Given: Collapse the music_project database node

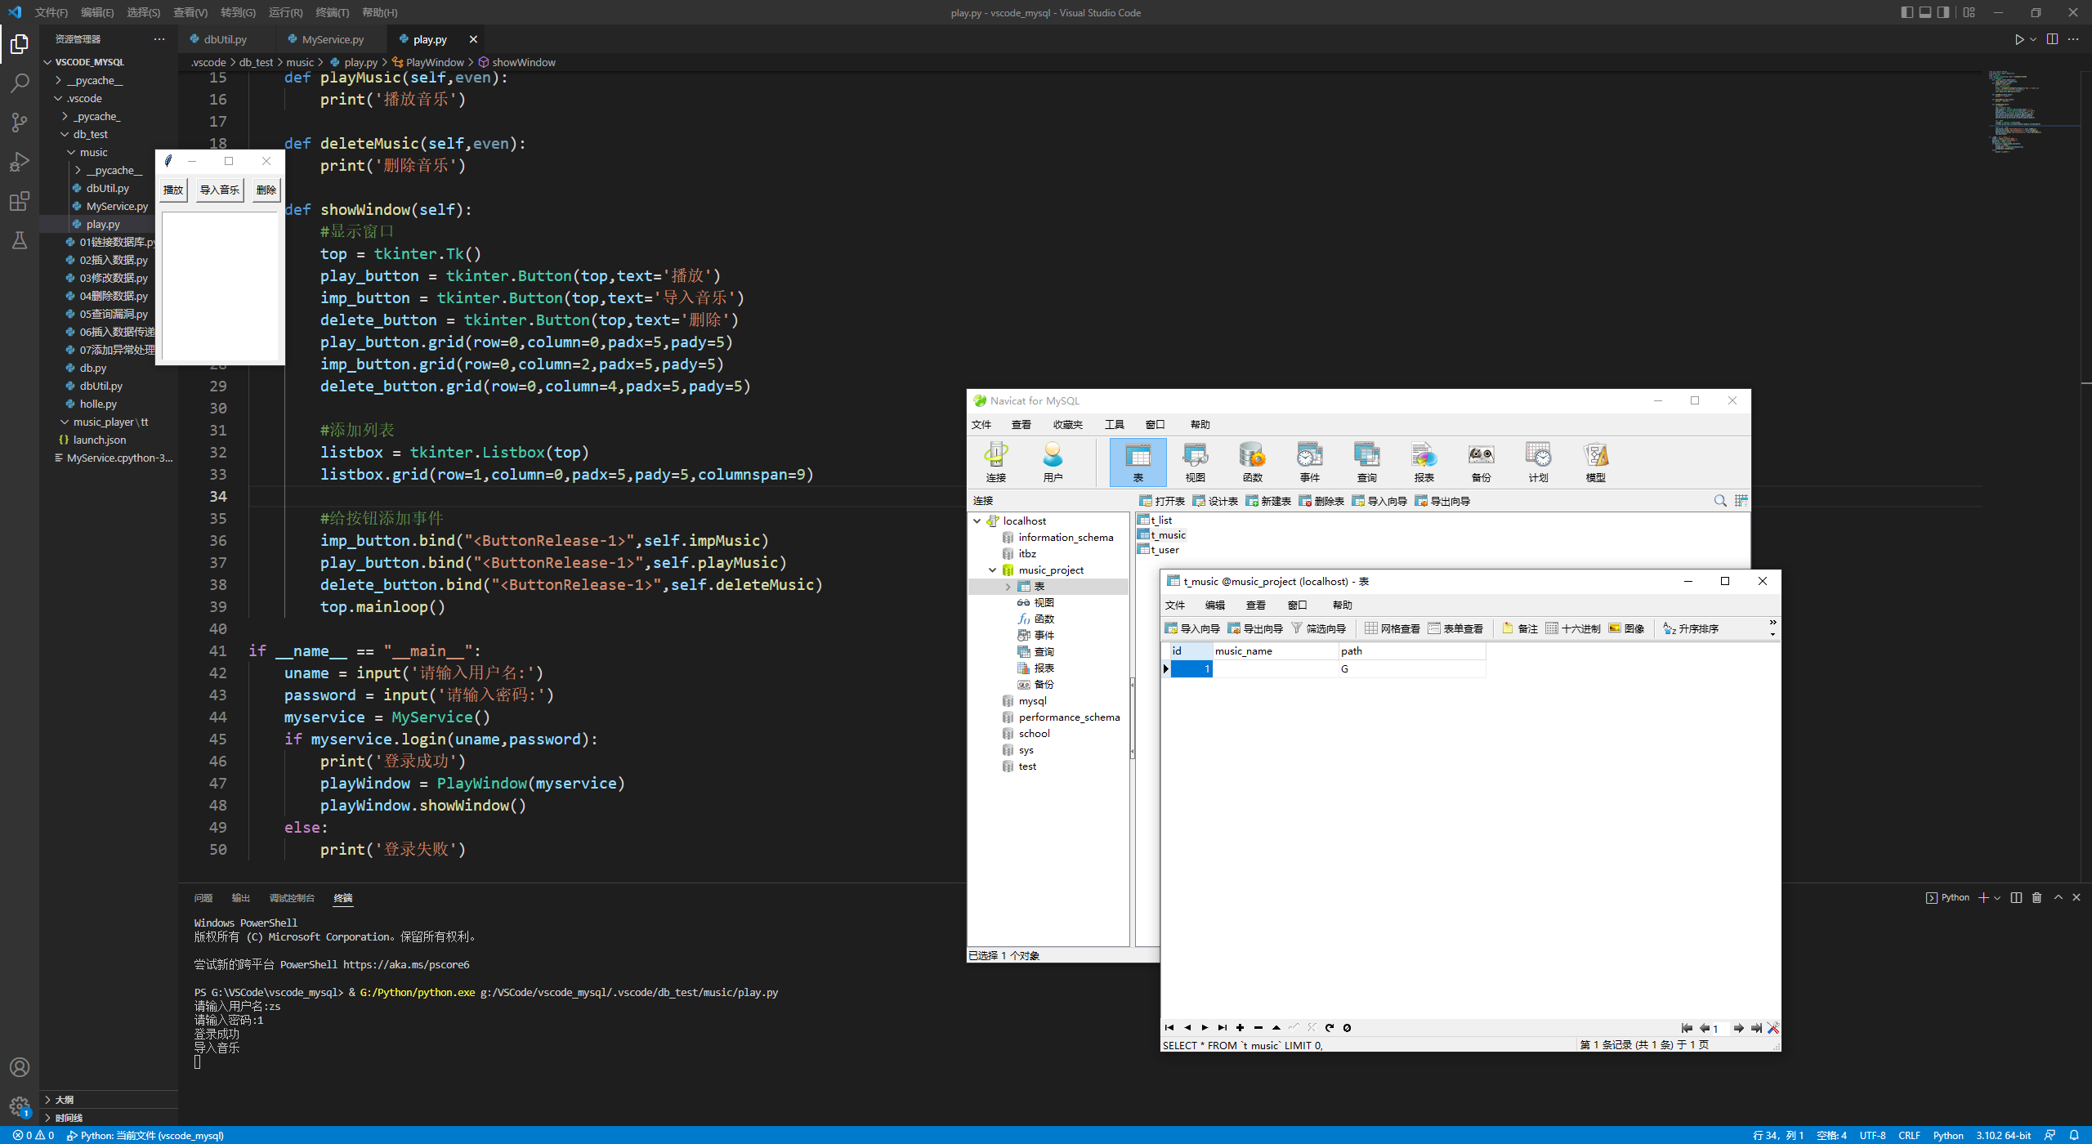Looking at the screenshot, I should [x=993, y=570].
